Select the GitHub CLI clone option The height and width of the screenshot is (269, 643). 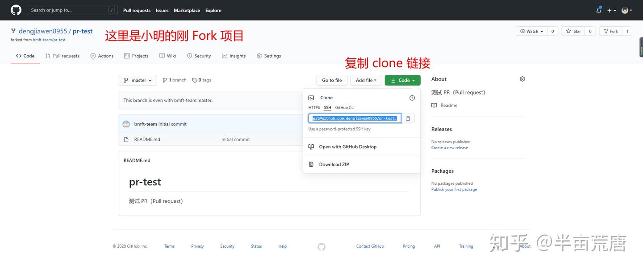point(345,108)
